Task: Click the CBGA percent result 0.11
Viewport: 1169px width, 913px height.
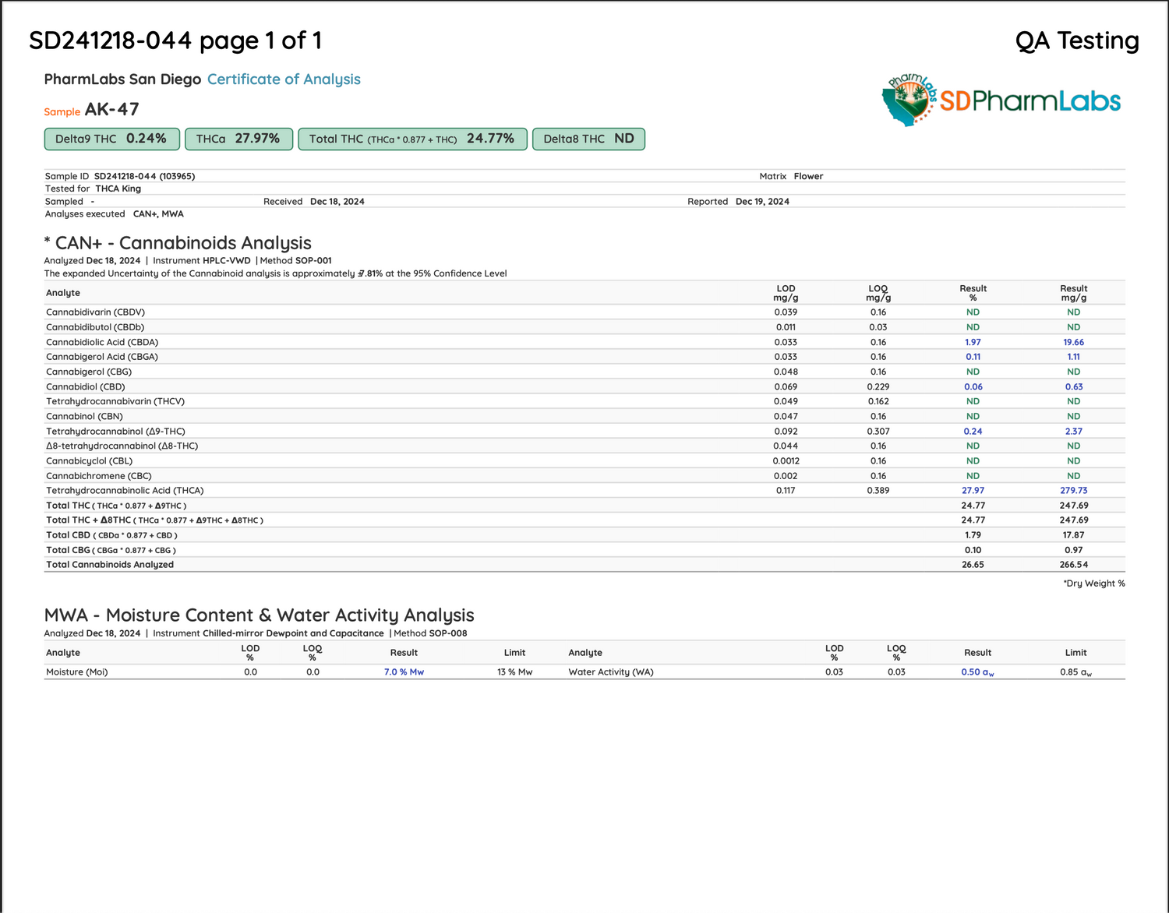Action: pyautogui.click(x=973, y=357)
